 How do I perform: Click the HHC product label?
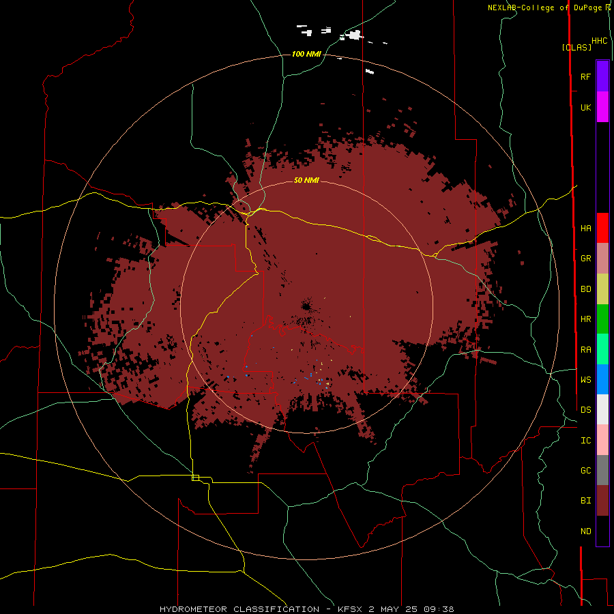tap(599, 41)
